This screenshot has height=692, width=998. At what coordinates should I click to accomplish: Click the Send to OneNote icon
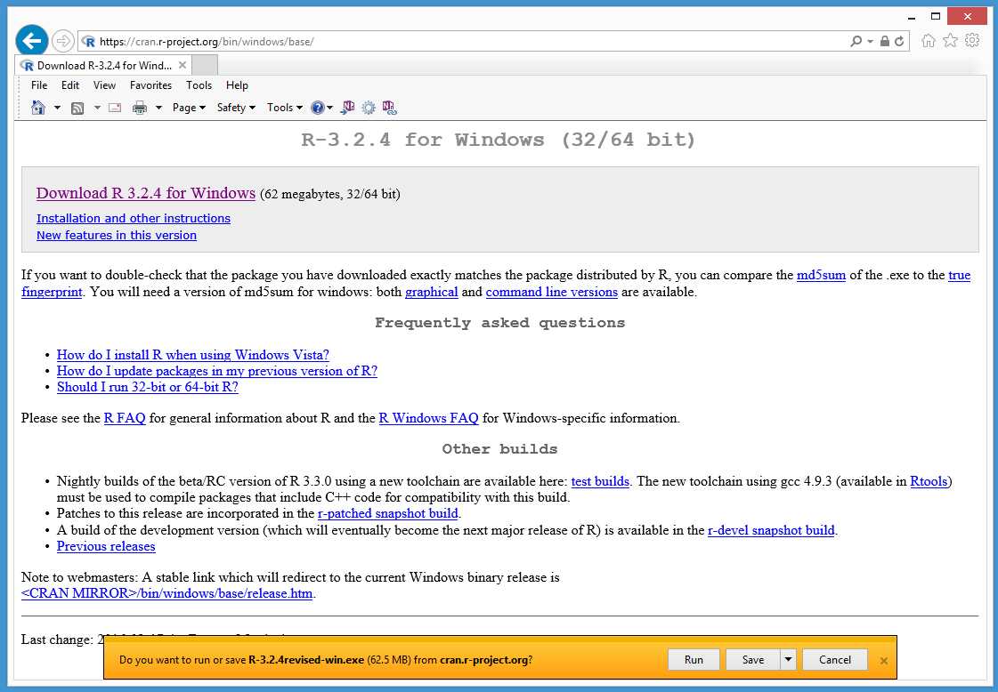point(348,108)
